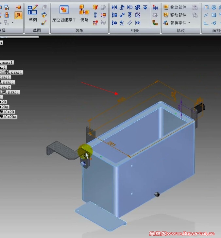Click the grid with red star icon
Screen dimensions: 221x238
95,23
